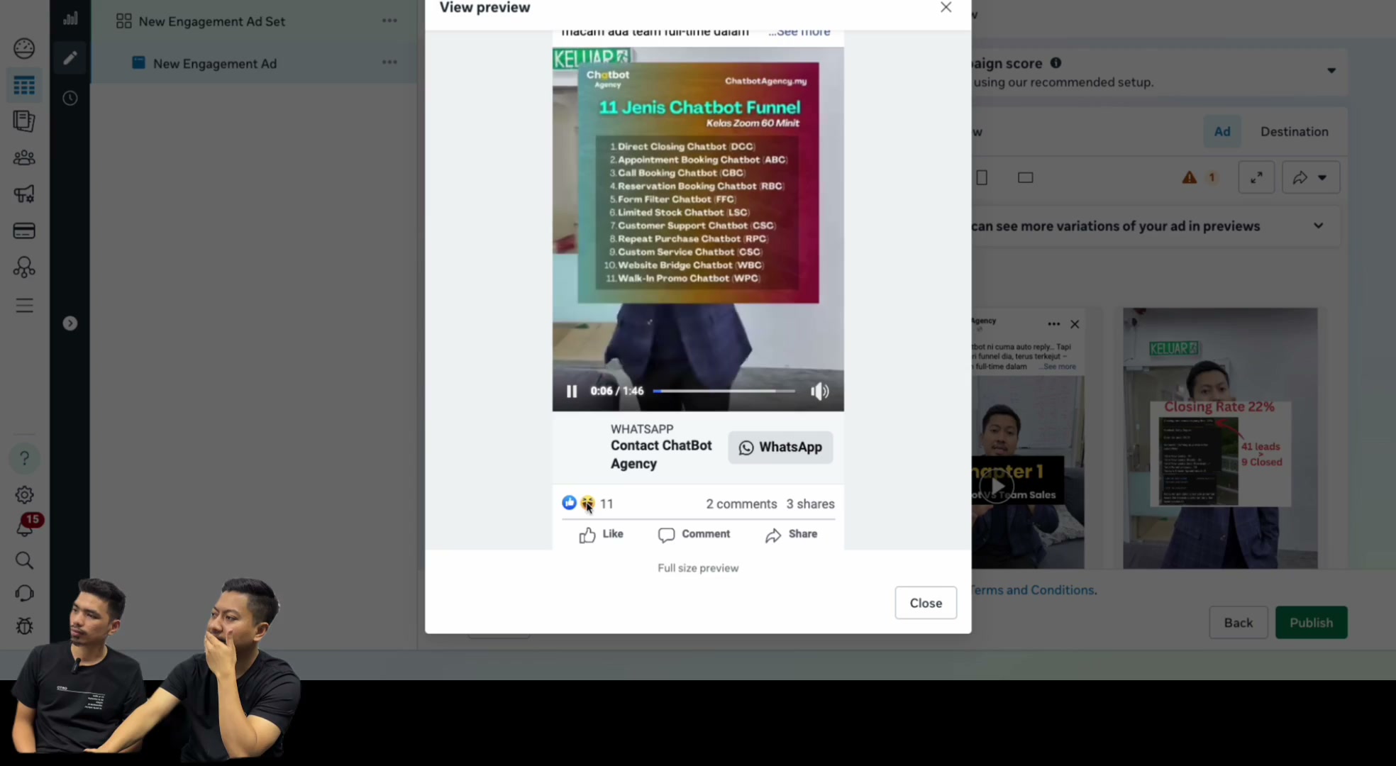Select New Engagement Ad Set in tree

(211, 21)
